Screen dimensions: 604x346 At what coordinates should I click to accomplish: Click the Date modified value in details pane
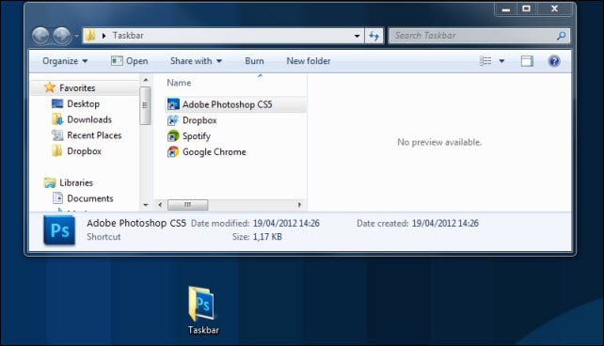pos(286,223)
